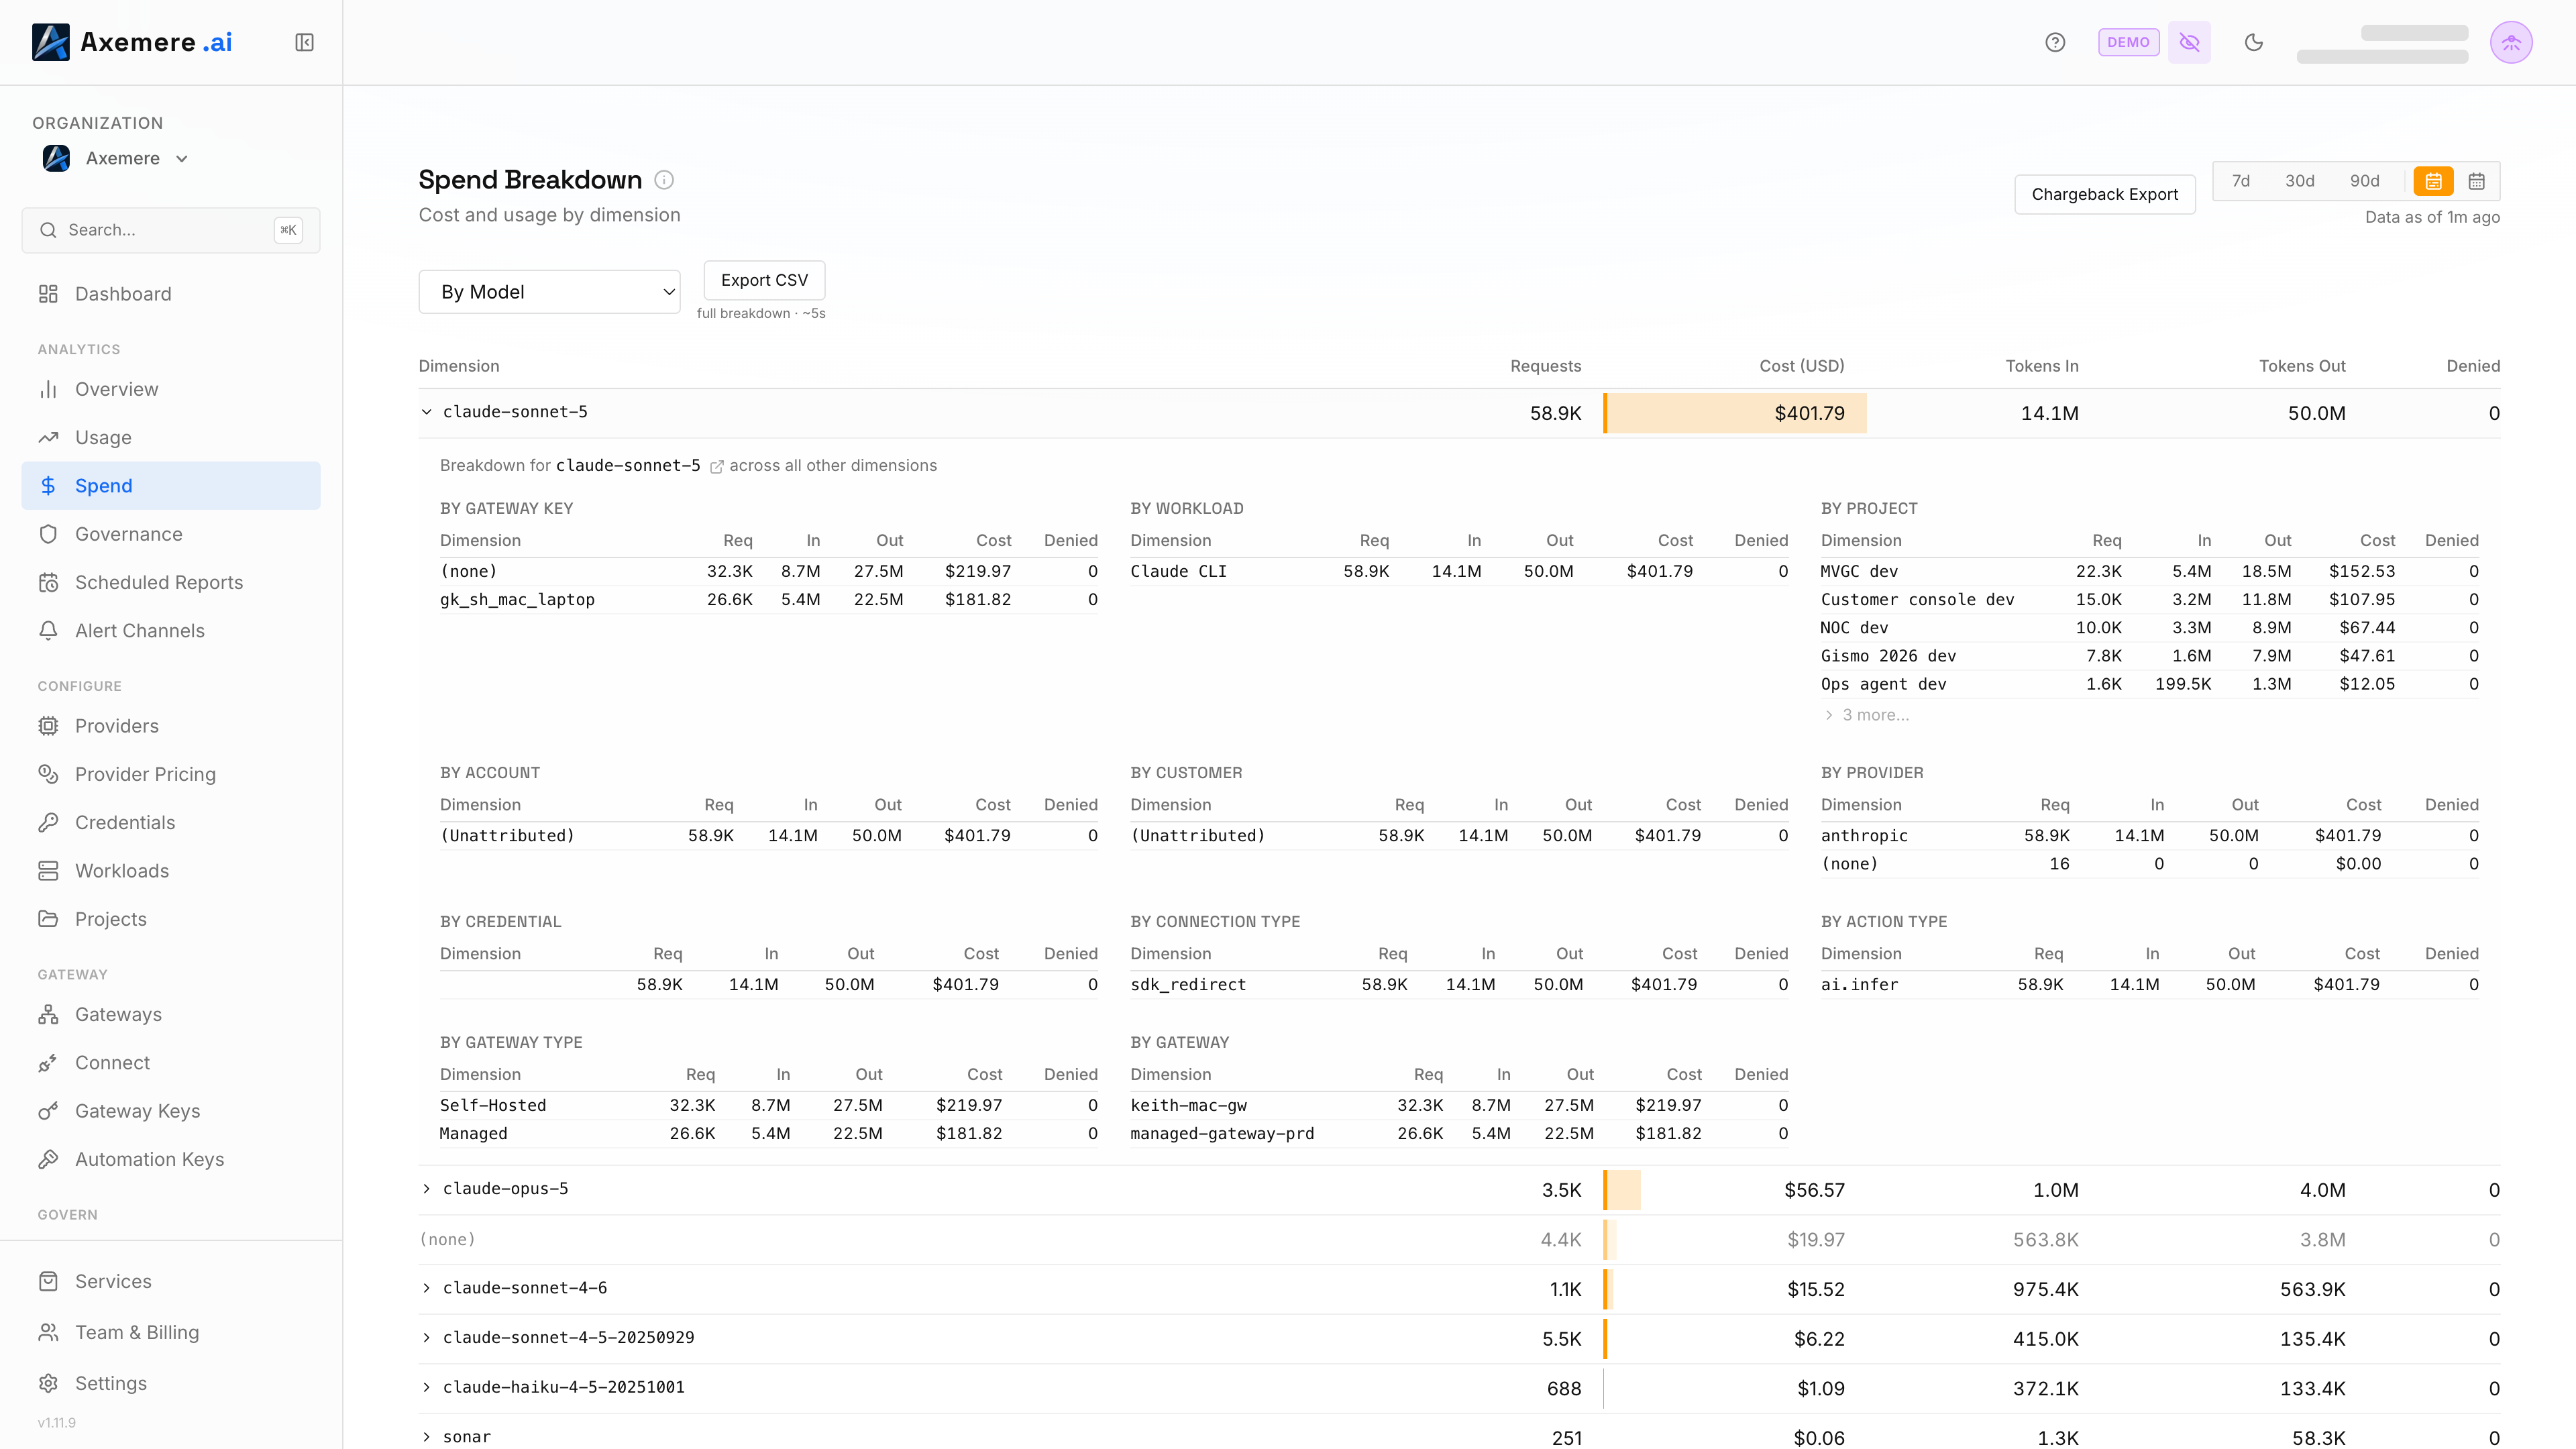Click the Chargeback Export button
Screen dimensions: 2576x1449
(2104, 194)
